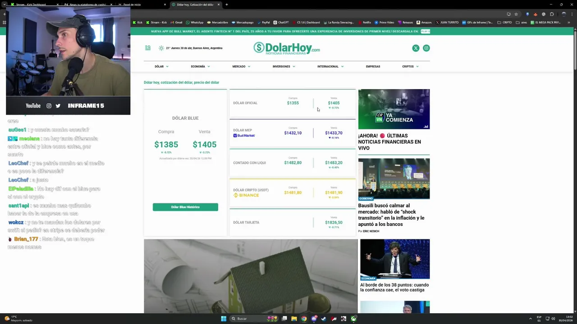Expand the INVERSIONES menu dropdown
Viewport: 577px width, 324px height.
coord(284,67)
